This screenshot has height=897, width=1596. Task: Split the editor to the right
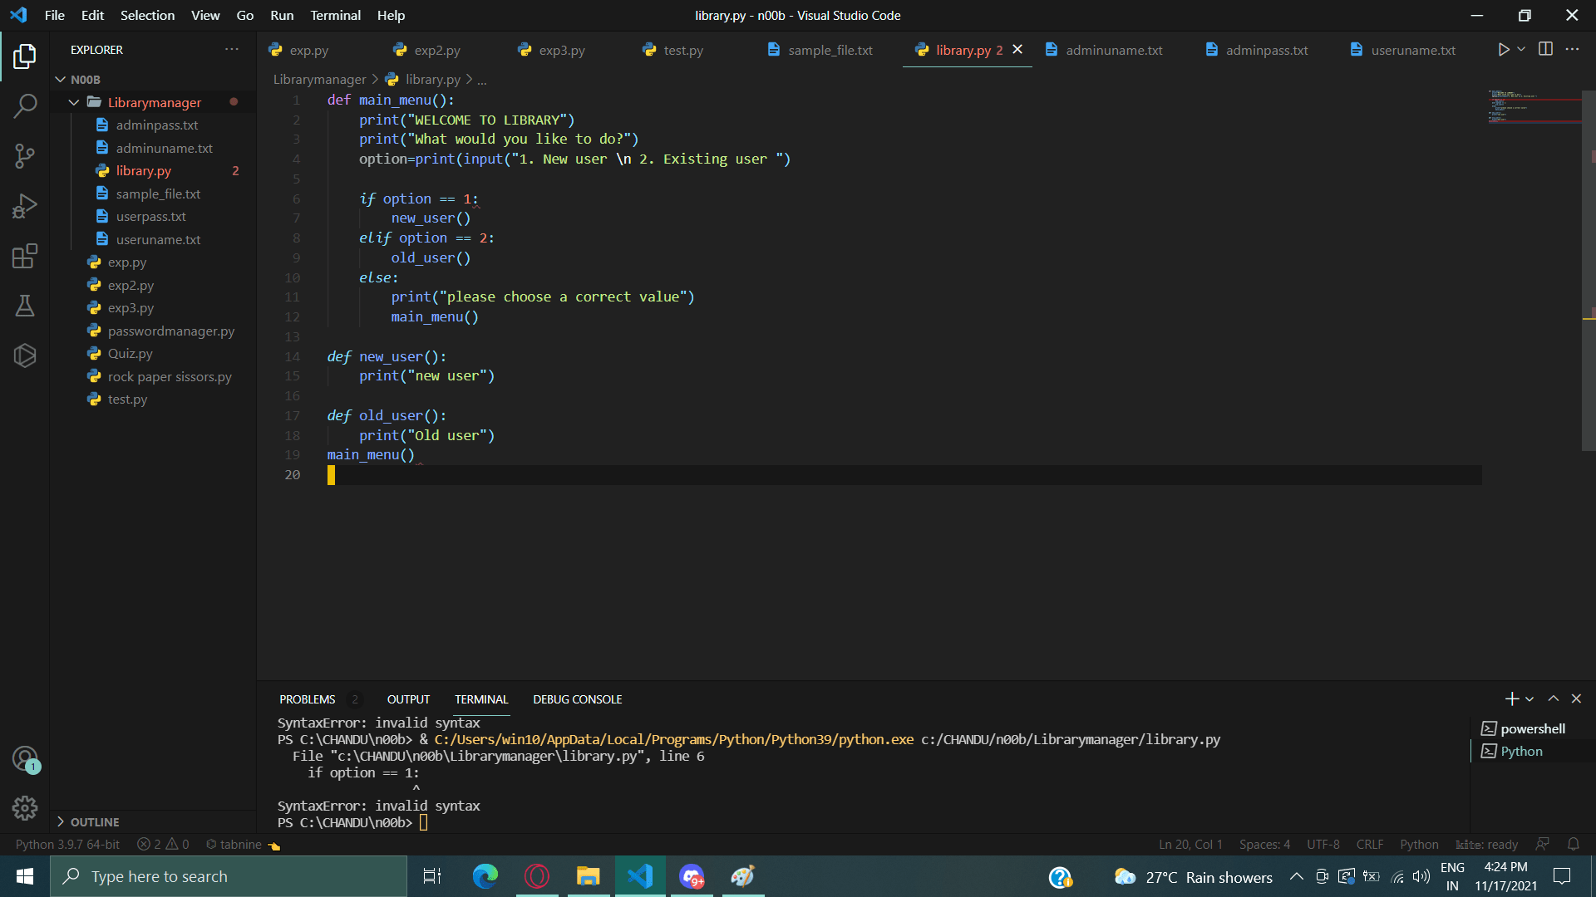coord(1545,50)
